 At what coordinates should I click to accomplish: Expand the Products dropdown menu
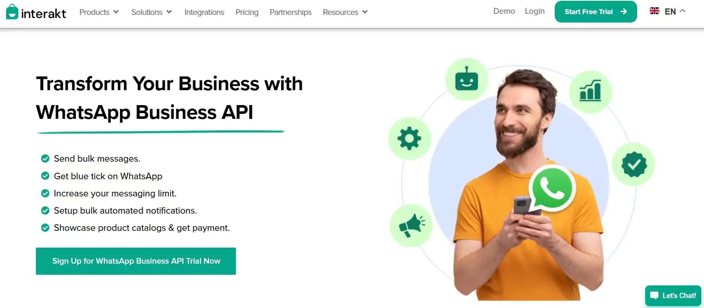tap(99, 12)
